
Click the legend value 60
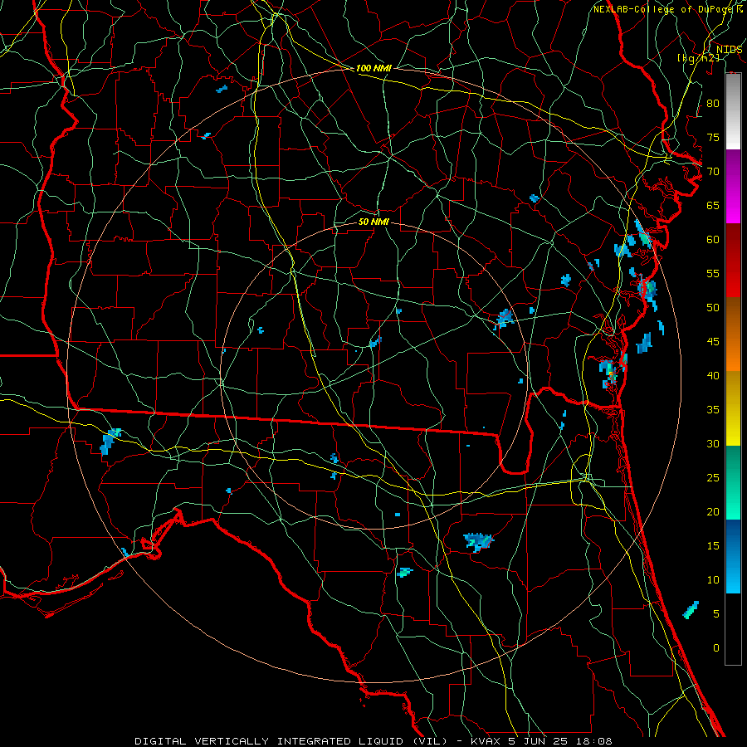713,239
